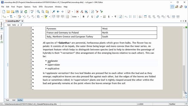Image resolution: width=188 pixels, height=106 pixels.
Task: Click the 'Pyrenees' table cell
Action: click(73, 29)
